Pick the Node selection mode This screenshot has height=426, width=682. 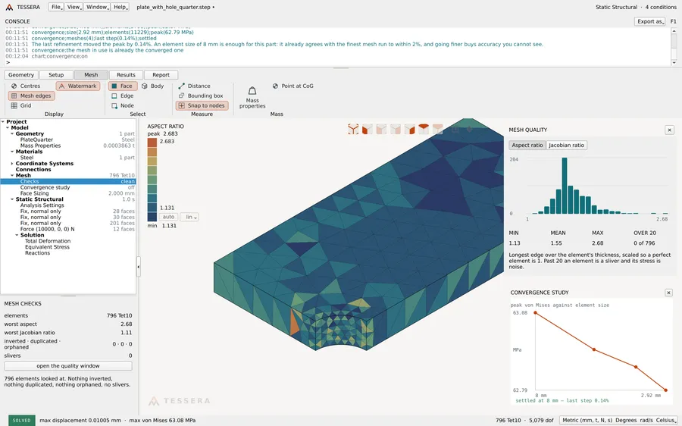tap(123, 105)
